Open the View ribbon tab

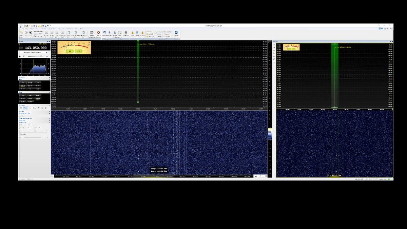pyautogui.click(x=32, y=29)
